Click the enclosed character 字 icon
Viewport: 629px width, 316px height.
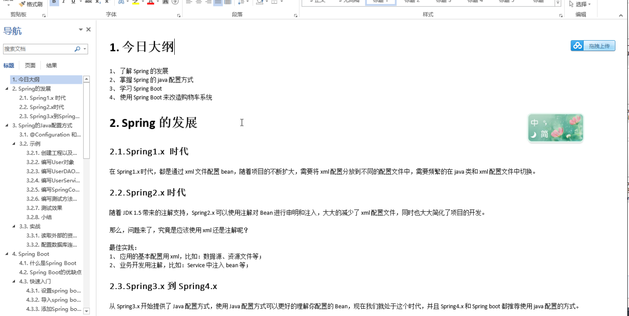coord(175,2)
